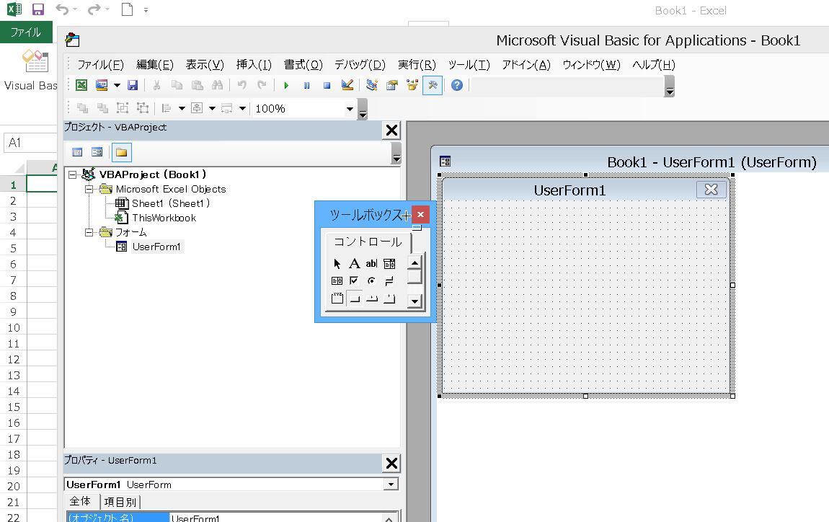Image resolution: width=829 pixels, height=522 pixels.
Task: Click the A1 Name Box in Excel
Action: pyautogui.click(x=30, y=143)
